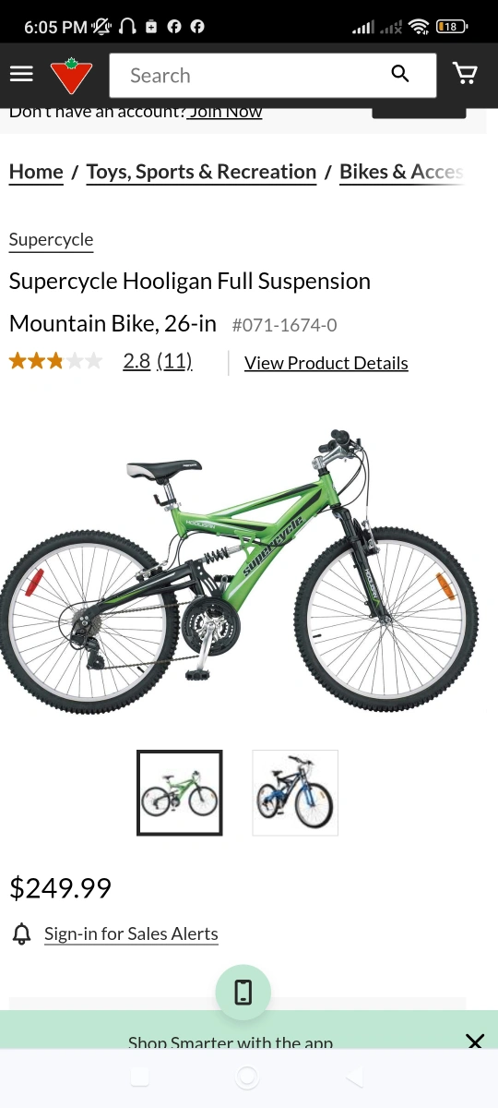498x1108 pixels.
Task: Open the shopping cart
Action: (x=466, y=74)
